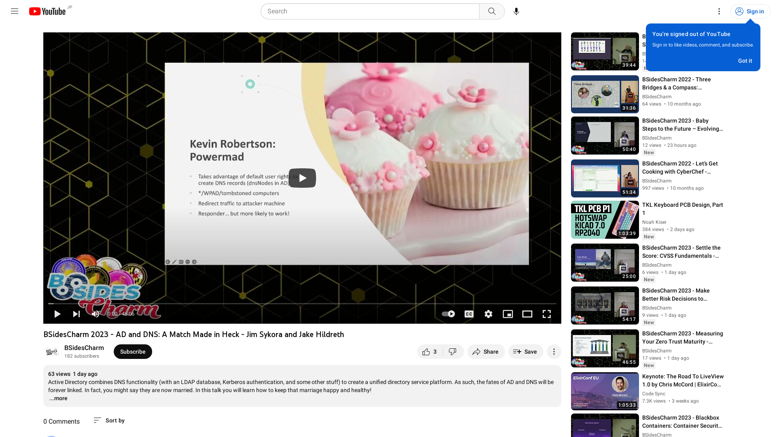Open Baby Steps 50:40 thumbnail
The width and height of the screenshot is (777, 437).
tap(605, 136)
